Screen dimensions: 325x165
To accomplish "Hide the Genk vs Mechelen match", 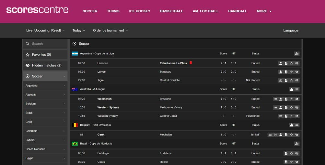I will (297, 135).
